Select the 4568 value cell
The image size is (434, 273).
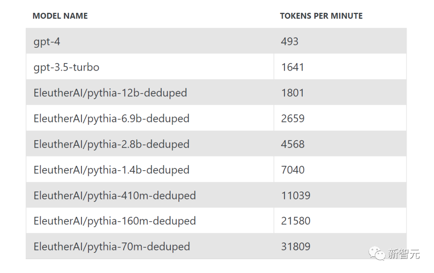(x=293, y=144)
